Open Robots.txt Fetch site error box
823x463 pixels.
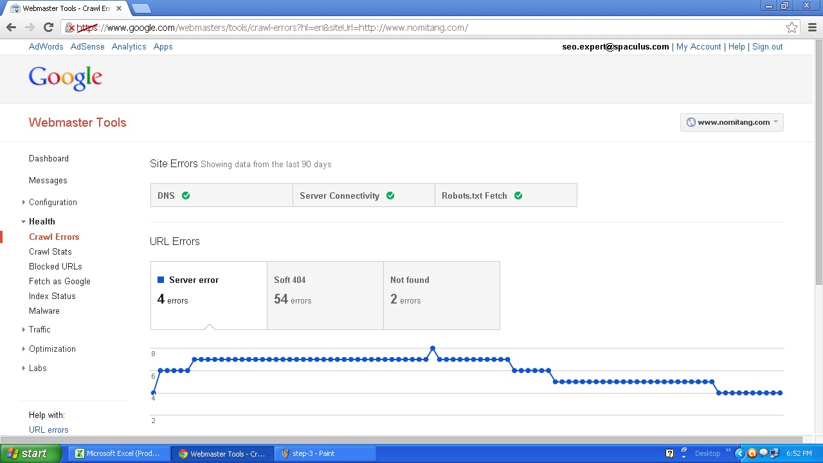[506, 195]
